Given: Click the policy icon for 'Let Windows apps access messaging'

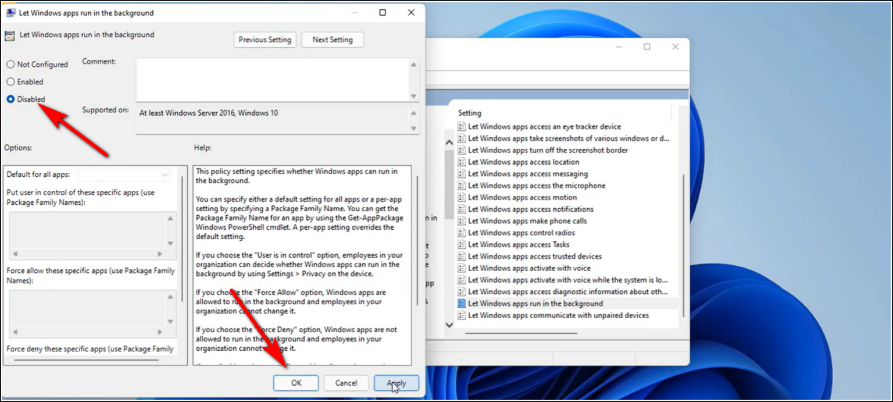Looking at the screenshot, I should tap(462, 173).
